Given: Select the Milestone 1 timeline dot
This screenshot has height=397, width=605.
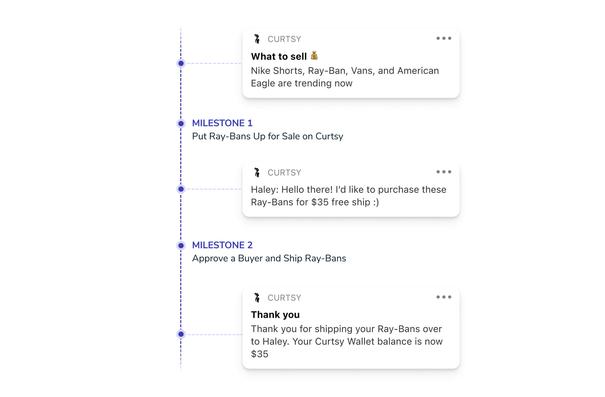Looking at the screenshot, I should [181, 123].
